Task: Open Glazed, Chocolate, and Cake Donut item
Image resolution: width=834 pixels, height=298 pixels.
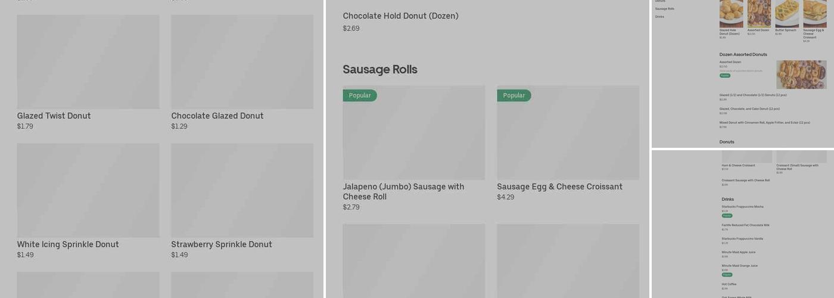Action: (749, 109)
